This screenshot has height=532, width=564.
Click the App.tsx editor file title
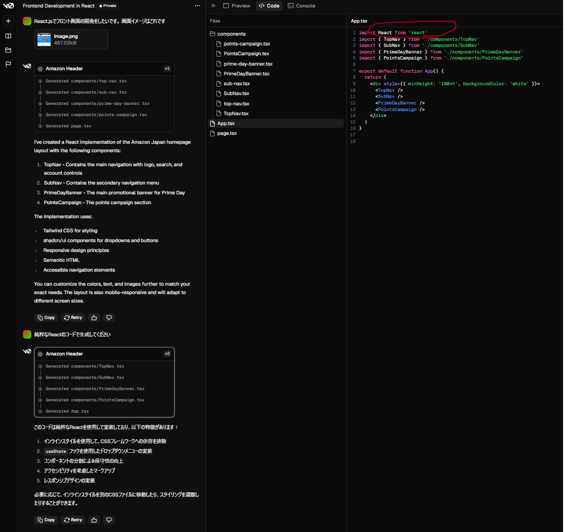(359, 21)
